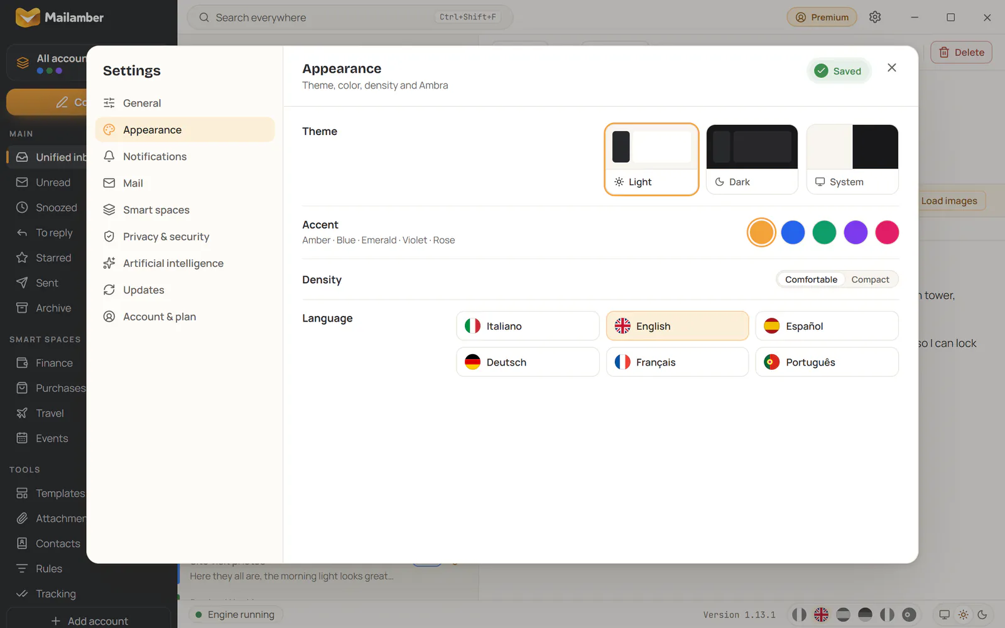
Task: Open the Sent folder paper-plane icon
Action: point(22,283)
